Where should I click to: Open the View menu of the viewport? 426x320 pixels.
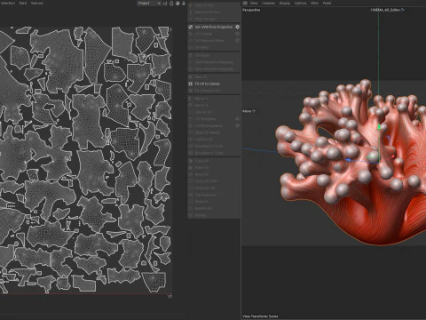coord(254,3)
